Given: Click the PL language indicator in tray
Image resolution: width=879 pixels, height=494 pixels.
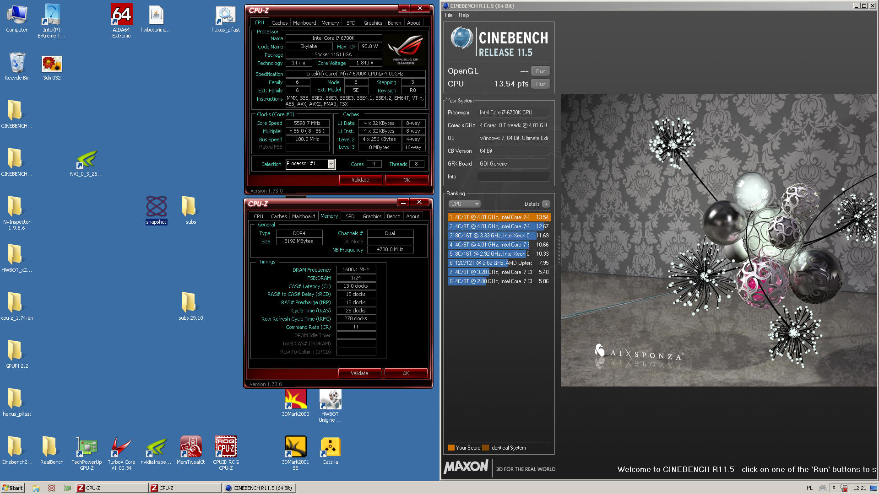Looking at the screenshot, I should (809, 488).
